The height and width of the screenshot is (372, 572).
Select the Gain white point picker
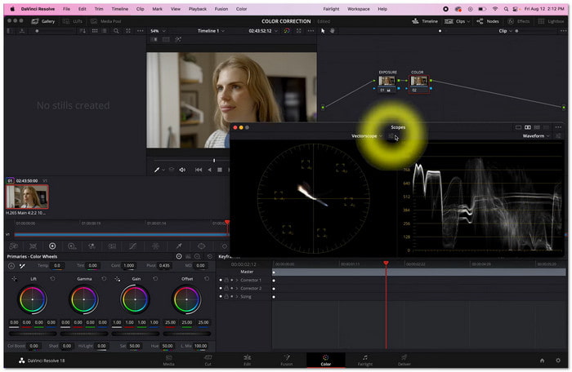tap(118, 279)
